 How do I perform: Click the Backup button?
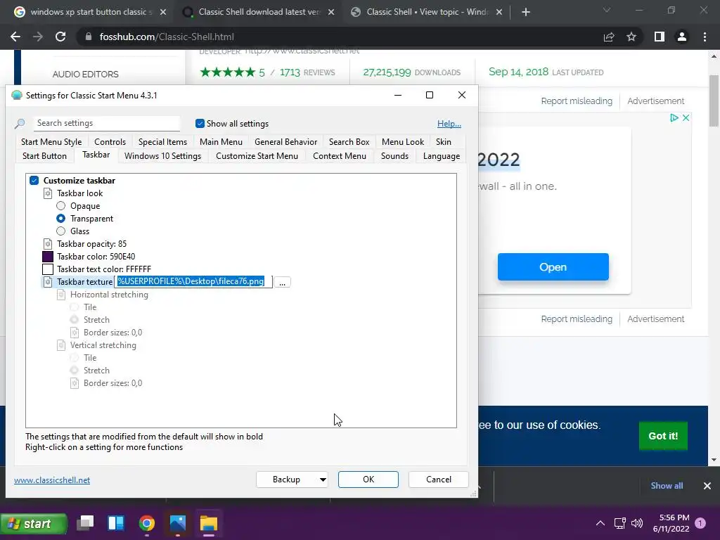click(x=287, y=480)
